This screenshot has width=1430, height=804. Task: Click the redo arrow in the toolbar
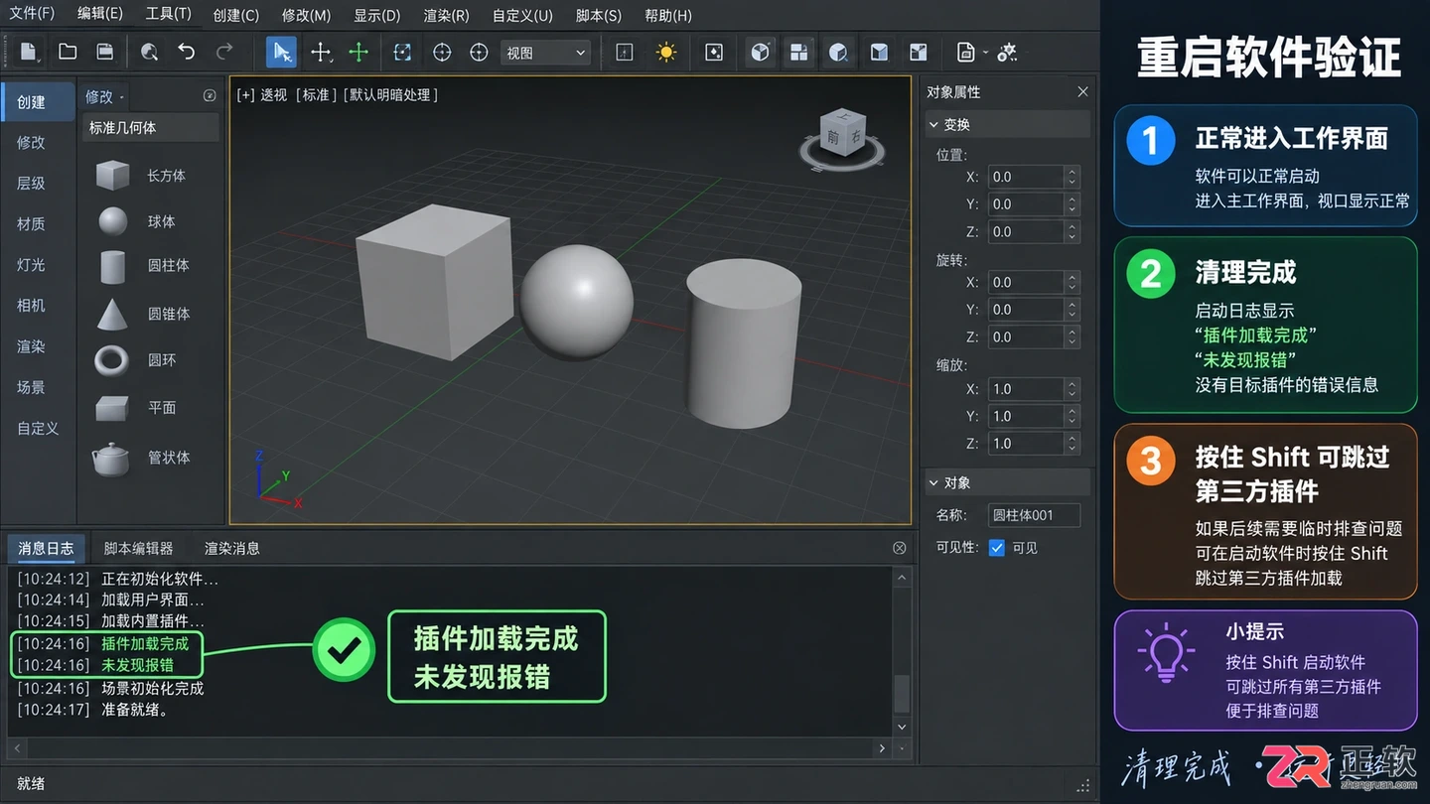[x=225, y=52]
